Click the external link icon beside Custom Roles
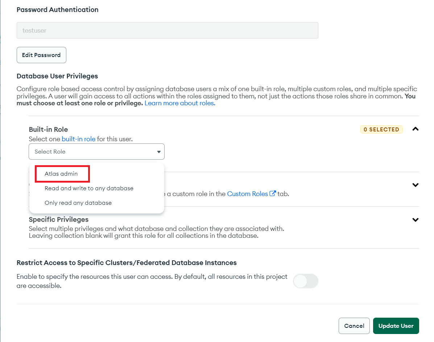Viewport: 434px width, 342px height. pos(273,194)
